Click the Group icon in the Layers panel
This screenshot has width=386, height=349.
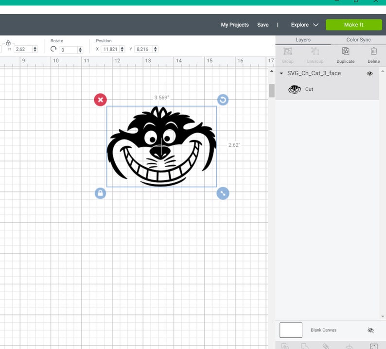point(287,52)
